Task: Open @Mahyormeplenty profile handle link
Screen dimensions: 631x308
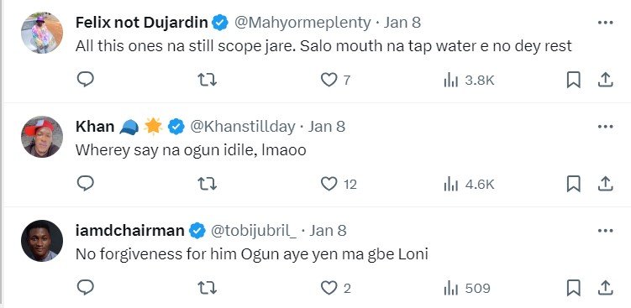Action: coord(302,23)
